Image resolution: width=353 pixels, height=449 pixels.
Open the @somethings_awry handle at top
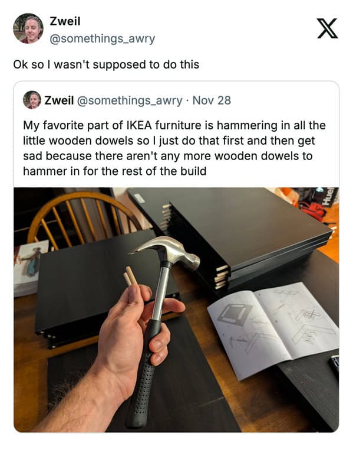102,38
